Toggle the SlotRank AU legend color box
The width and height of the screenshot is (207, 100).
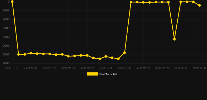[x=92, y=74]
